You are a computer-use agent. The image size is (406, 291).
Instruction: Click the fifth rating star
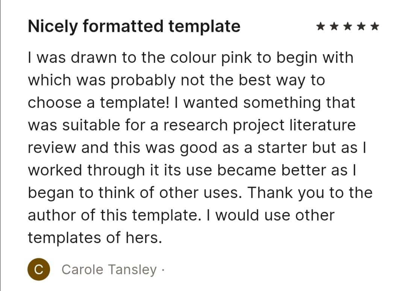(375, 26)
